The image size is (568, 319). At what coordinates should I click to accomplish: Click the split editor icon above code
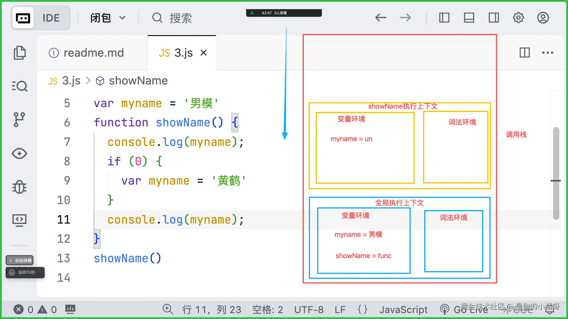pyautogui.click(x=525, y=53)
